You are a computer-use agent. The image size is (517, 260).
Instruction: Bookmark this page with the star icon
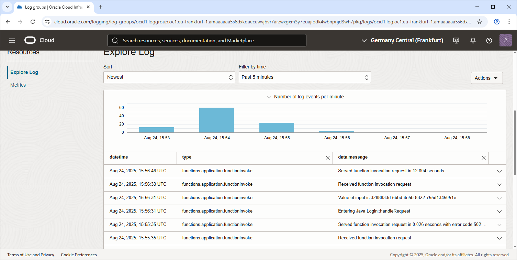pos(480,22)
